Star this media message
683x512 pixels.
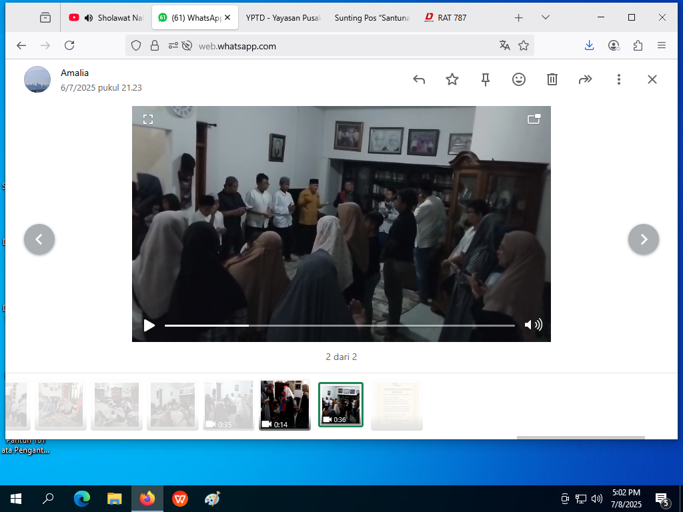(452, 79)
